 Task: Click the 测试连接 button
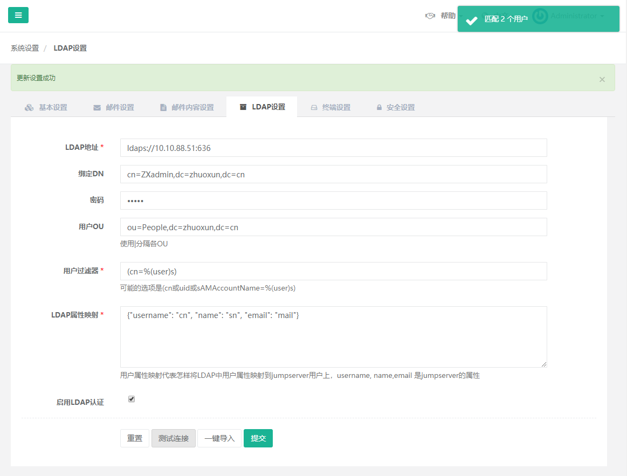tap(173, 438)
